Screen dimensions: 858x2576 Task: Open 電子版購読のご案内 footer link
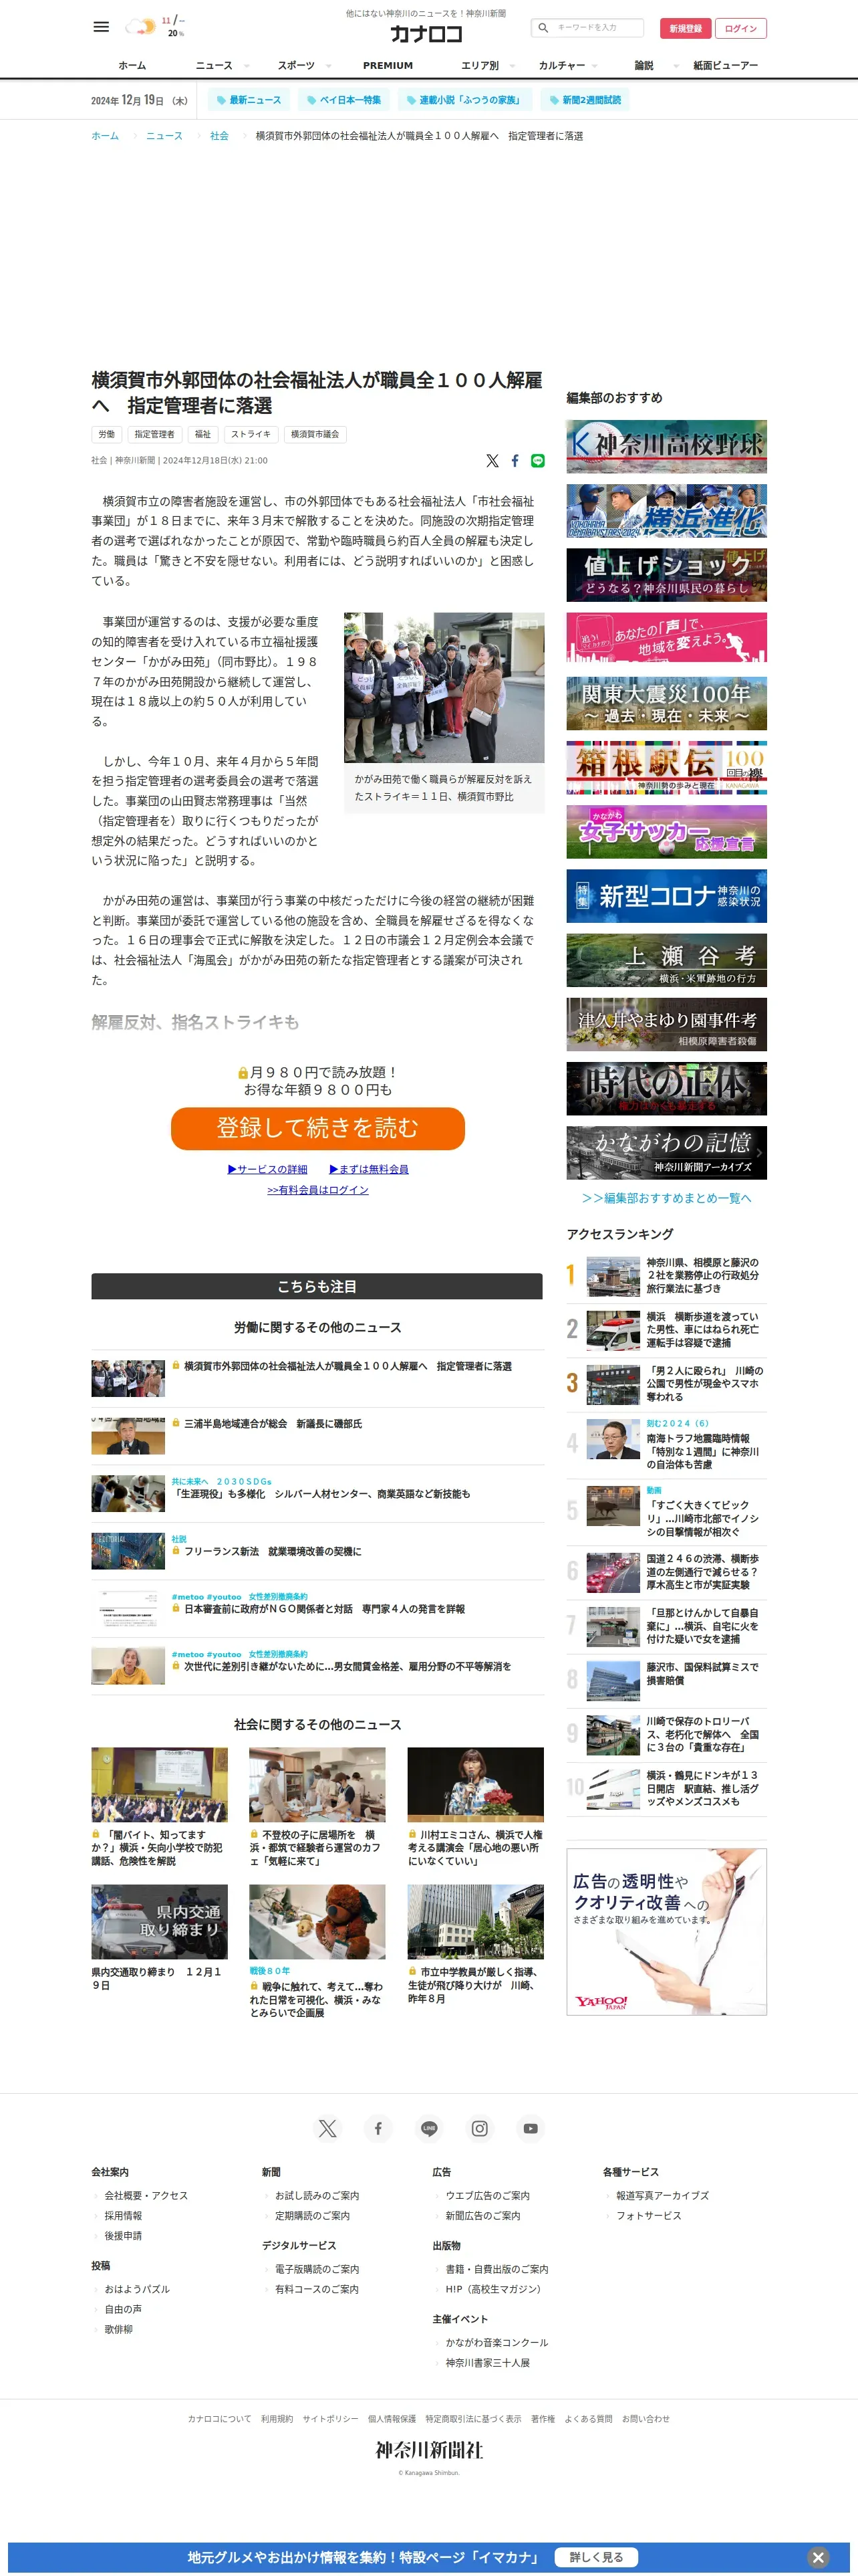(x=317, y=2269)
